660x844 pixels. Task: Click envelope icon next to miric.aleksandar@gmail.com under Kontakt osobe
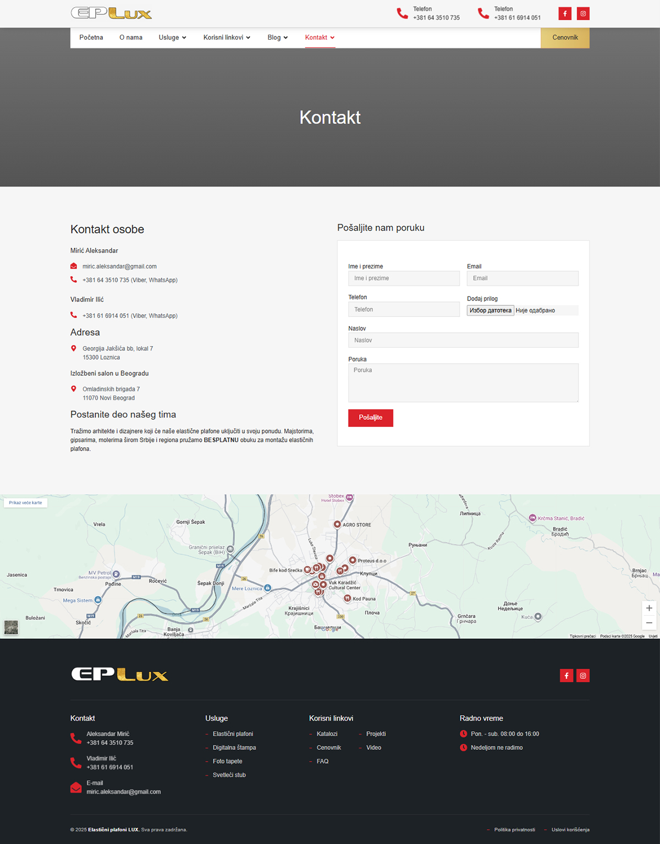tap(74, 266)
